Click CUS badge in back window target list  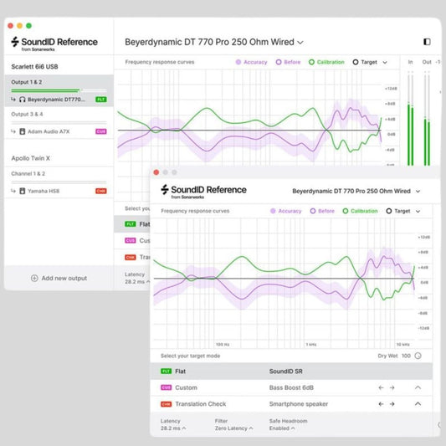click(x=131, y=241)
